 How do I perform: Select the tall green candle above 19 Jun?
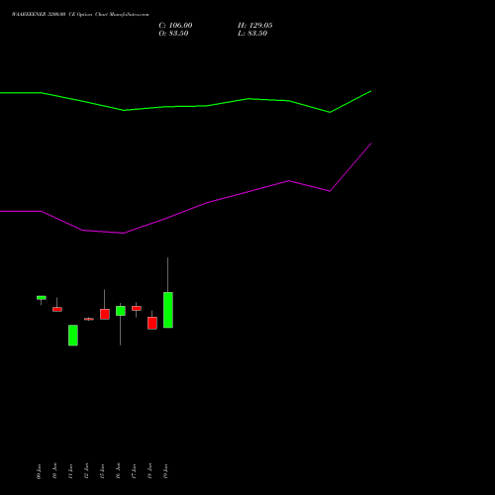click(168, 310)
